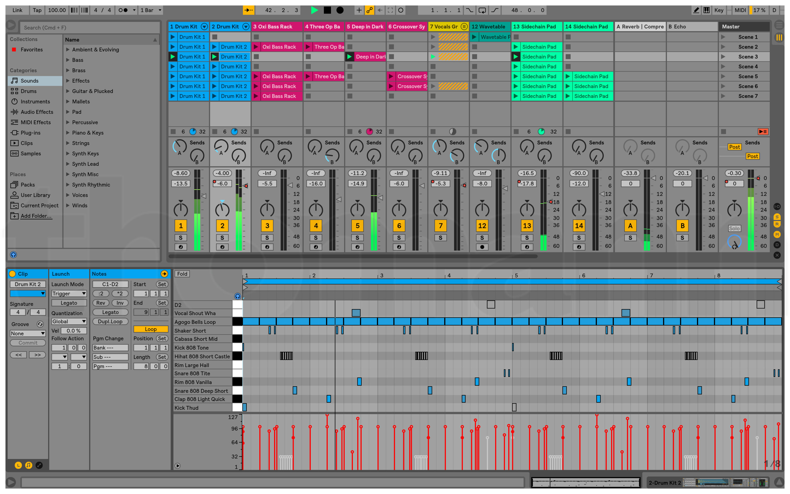
Task: Toggle the Follow arrow button
Action: pyautogui.click(x=249, y=10)
